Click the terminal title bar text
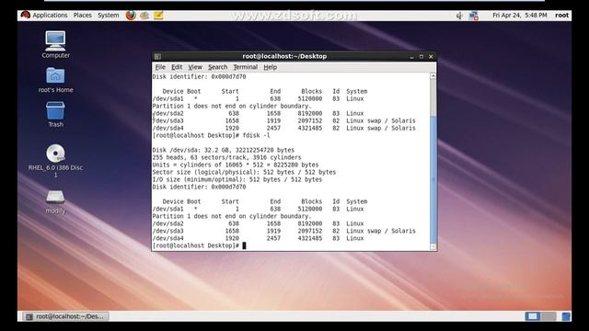The width and height of the screenshot is (589, 331). click(x=284, y=56)
